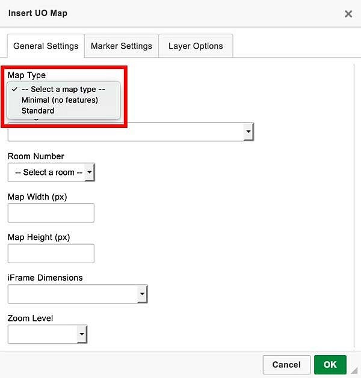Select 'Minimal (no features)' map type

(63, 100)
